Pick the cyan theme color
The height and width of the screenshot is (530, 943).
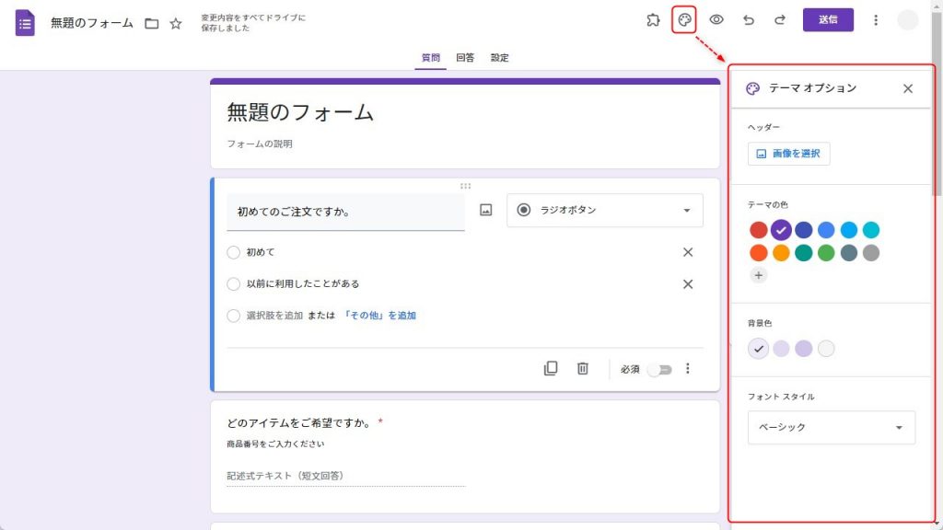click(x=871, y=230)
